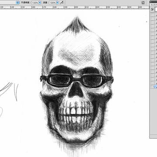This screenshot has width=157, height=157.
Task: Click the palette toggle icon in options bar
Action: 143,3
